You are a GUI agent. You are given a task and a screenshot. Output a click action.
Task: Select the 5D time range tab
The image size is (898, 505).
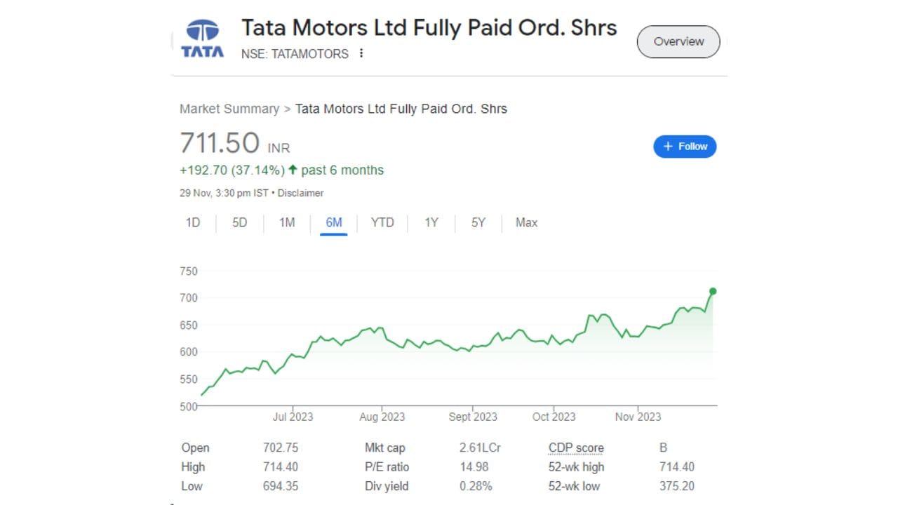click(240, 222)
